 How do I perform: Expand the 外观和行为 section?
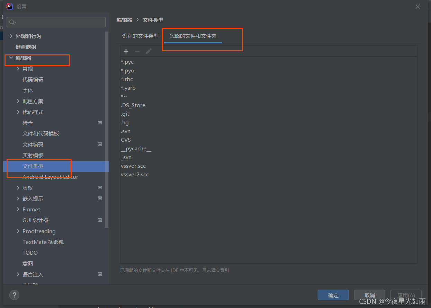11,36
